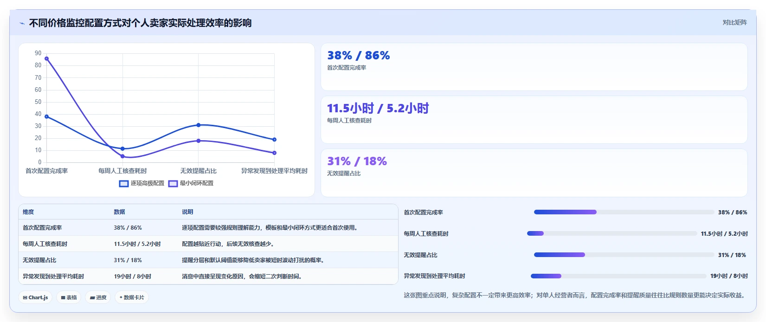
Task: Click the 异常发现到处理平均耗时 progress bar
Action: pyautogui.click(x=618, y=276)
